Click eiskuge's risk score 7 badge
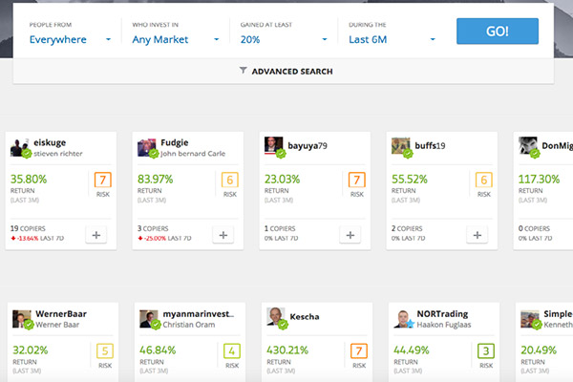Screen dimensions: 573x382 (x=103, y=180)
